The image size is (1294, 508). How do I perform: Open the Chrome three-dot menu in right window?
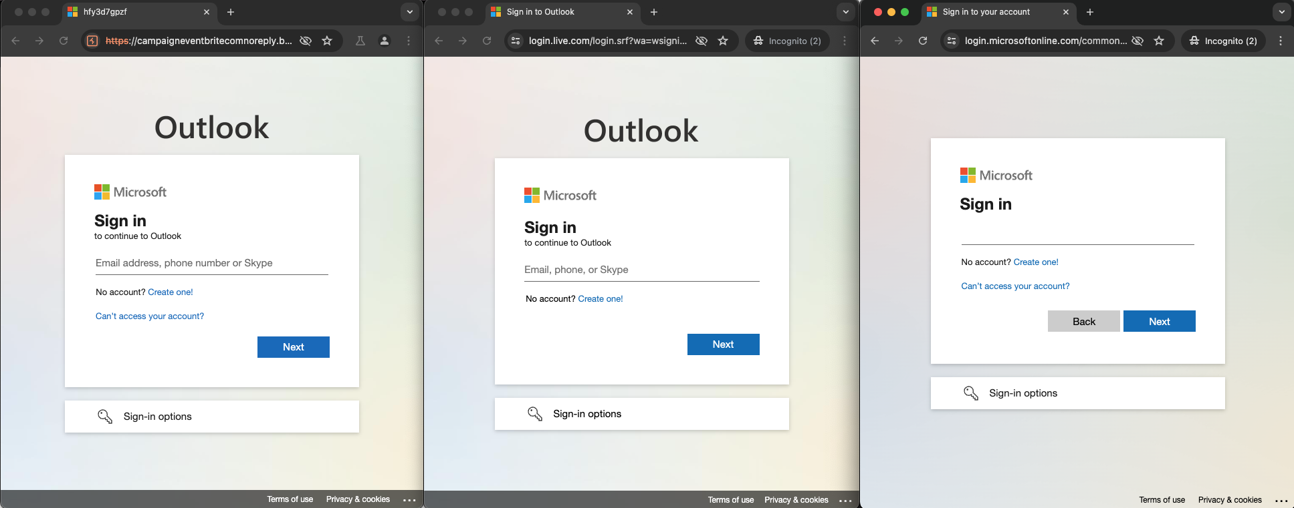[x=1281, y=41]
